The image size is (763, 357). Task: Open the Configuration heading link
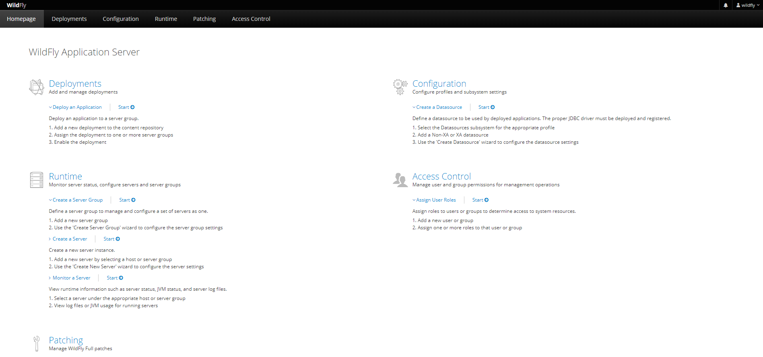[x=439, y=84]
